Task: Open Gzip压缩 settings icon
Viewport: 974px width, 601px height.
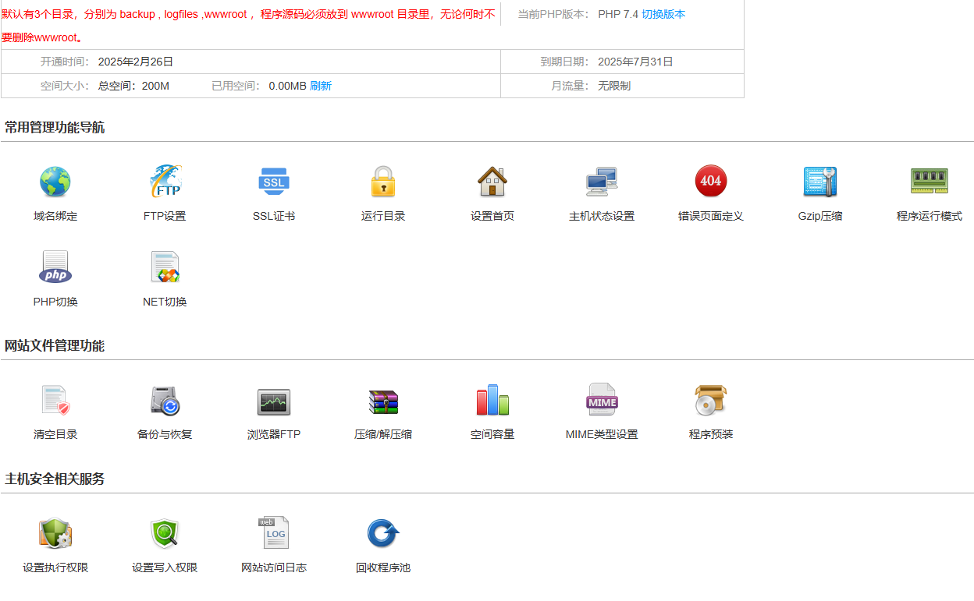Action: click(820, 182)
